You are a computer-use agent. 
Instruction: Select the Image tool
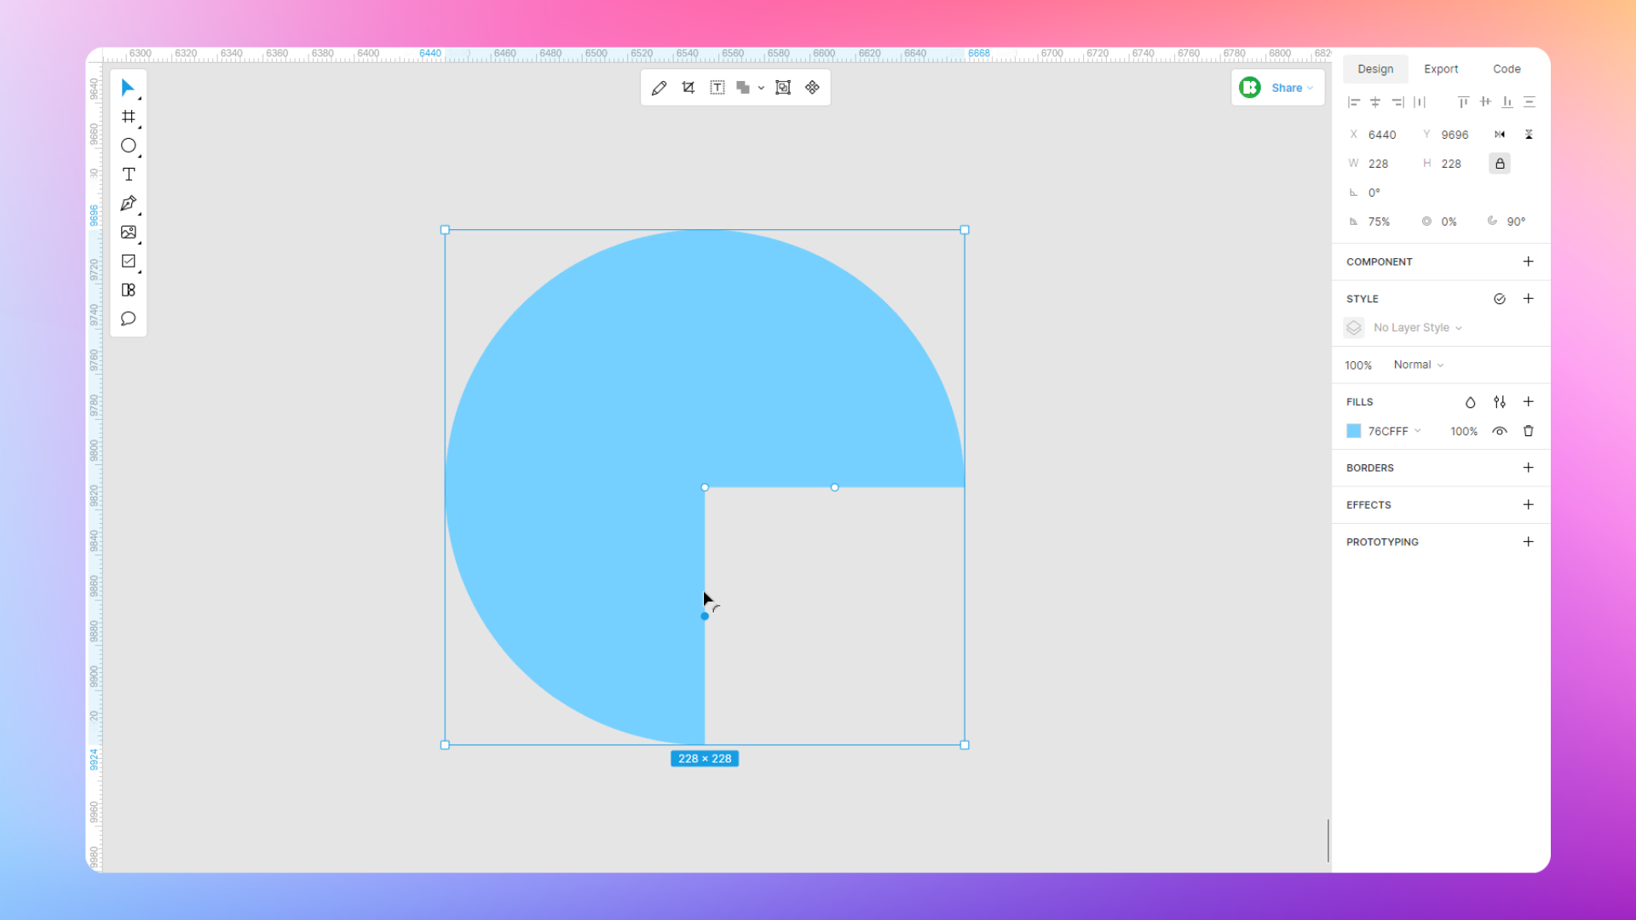click(128, 233)
